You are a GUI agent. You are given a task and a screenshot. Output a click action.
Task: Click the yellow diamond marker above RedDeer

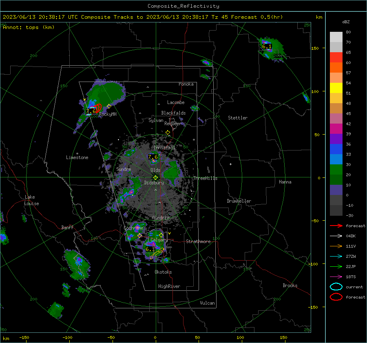click(168, 133)
